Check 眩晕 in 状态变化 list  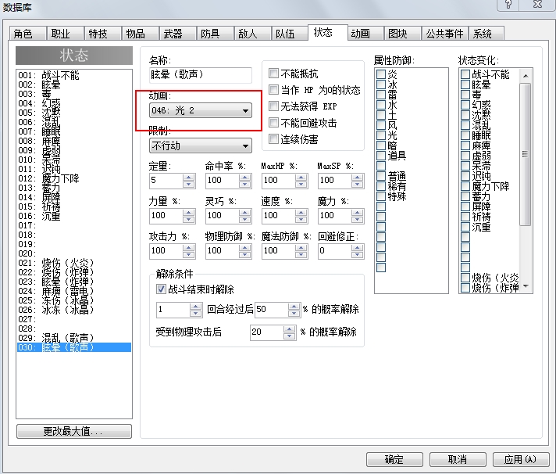coord(465,84)
